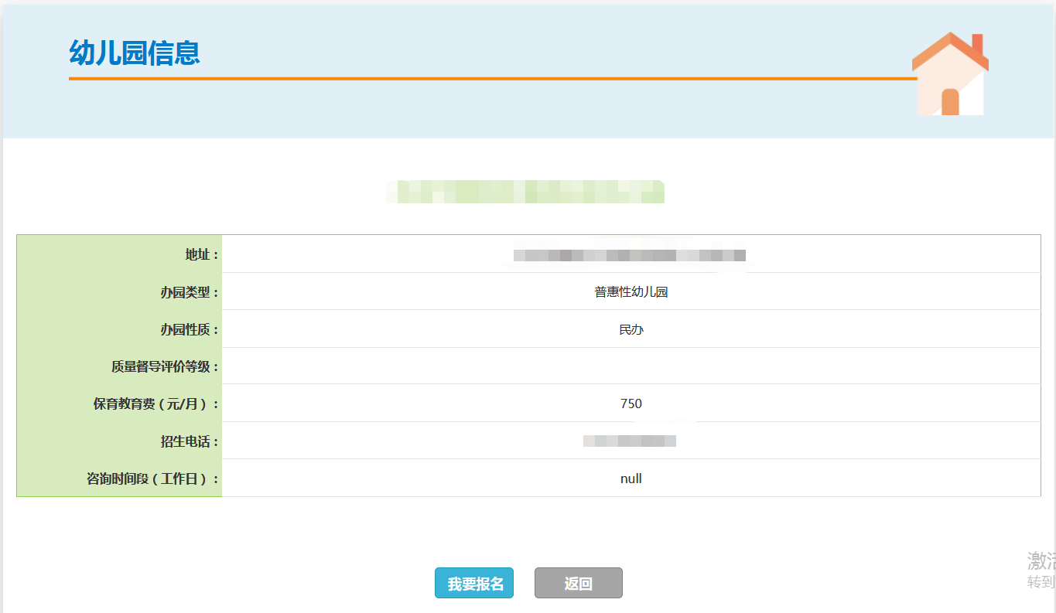Click the 质量督导评价等级 label
The width and height of the screenshot is (1056, 613).
click(164, 366)
